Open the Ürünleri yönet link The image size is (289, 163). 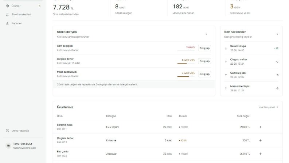click(268, 107)
